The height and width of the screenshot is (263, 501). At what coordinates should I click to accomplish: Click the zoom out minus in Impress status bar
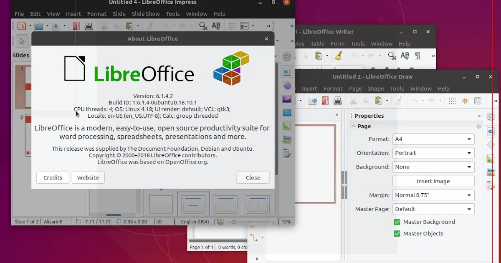pos(228,222)
